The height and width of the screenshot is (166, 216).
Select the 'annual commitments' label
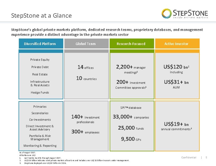[176, 129]
